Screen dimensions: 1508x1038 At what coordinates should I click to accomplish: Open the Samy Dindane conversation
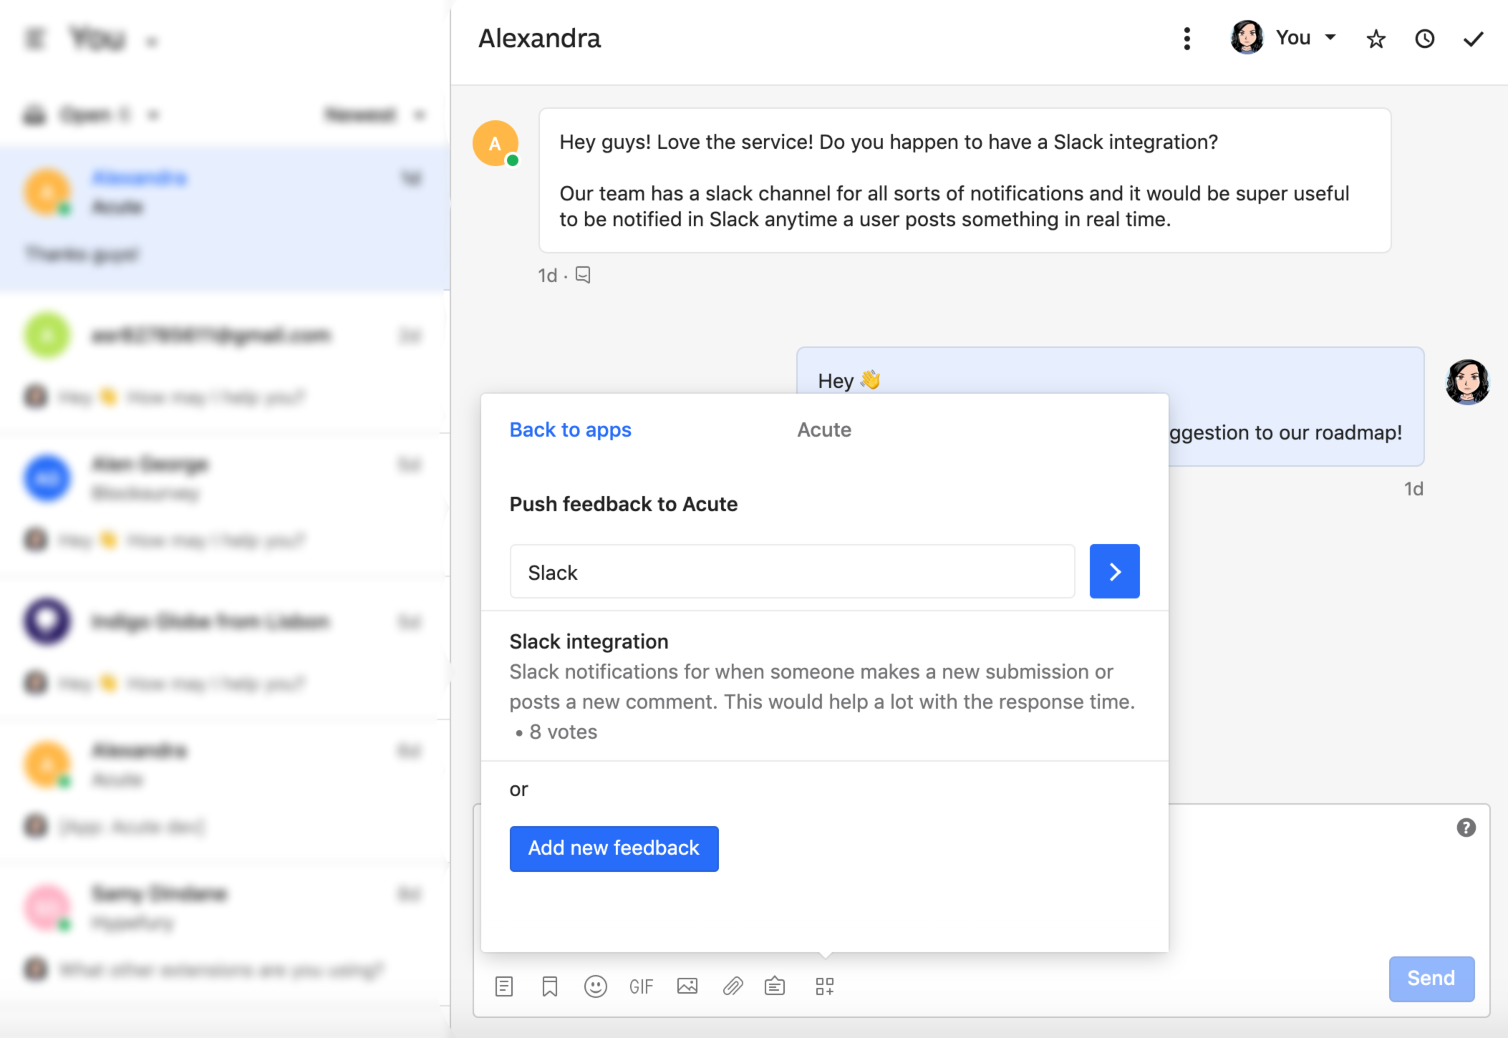224,933
